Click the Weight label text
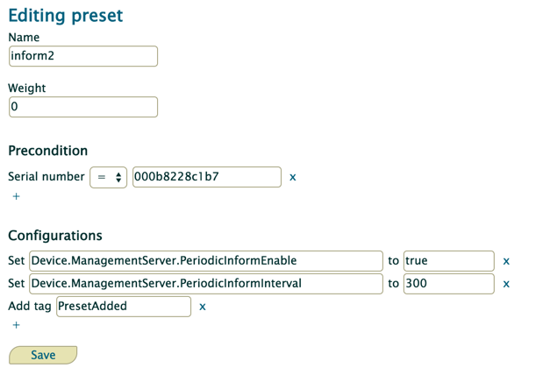Image resolution: width=543 pixels, height=375 pixels. [26, 88]
